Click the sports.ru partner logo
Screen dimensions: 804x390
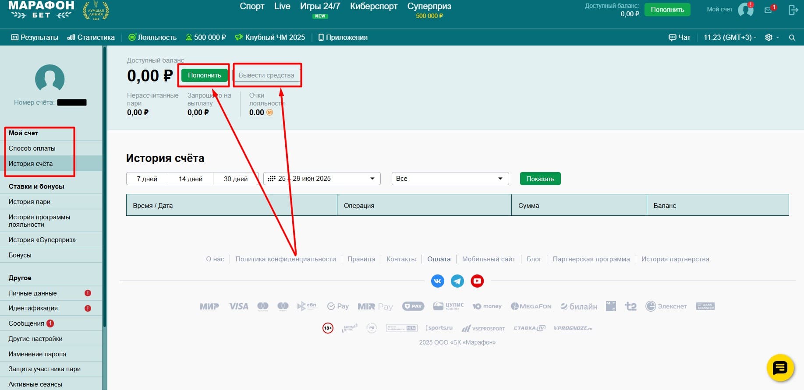439,328
